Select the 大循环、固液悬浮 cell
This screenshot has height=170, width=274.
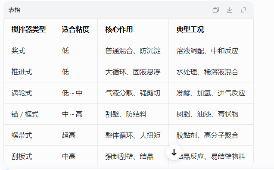(133, 72)
